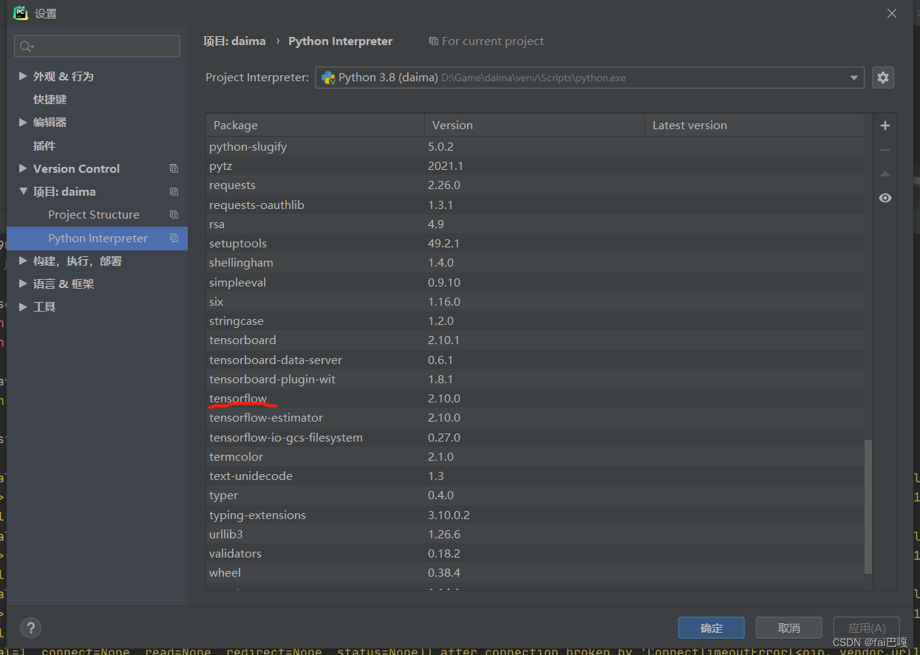
Task: Click the help question mark icon
Action: pos(30,628)
